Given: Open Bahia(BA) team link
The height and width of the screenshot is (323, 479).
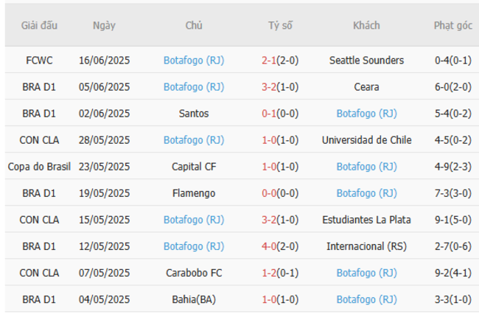Looking at the screenshot, I should click(194, 299).
